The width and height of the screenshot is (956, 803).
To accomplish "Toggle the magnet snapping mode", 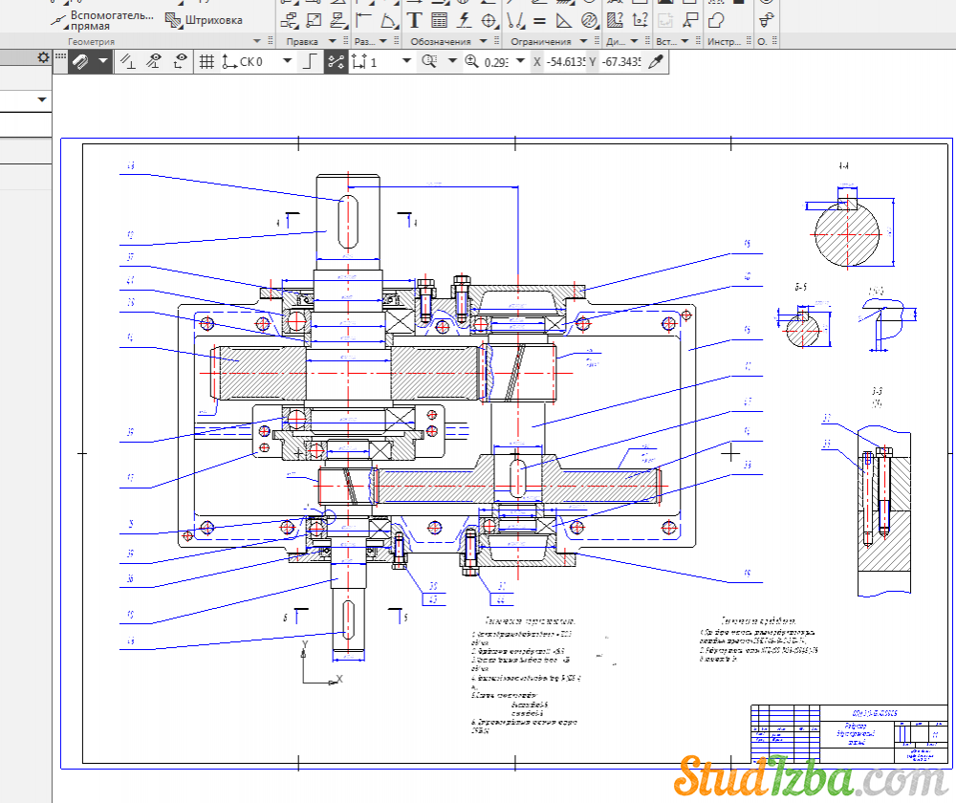I will (80, 61).
